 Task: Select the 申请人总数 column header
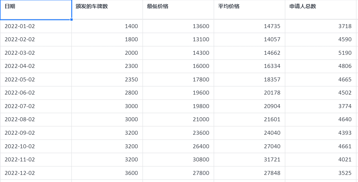(x=320, y=10)
